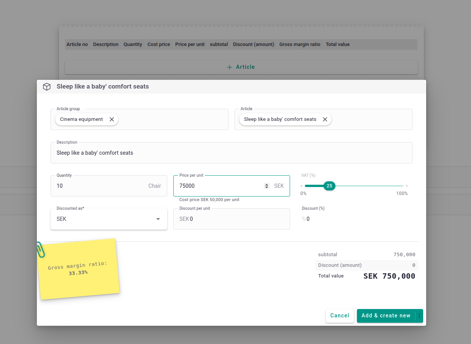Click the plus icon next to Article
Screen dimensions: 471x344
229,67
